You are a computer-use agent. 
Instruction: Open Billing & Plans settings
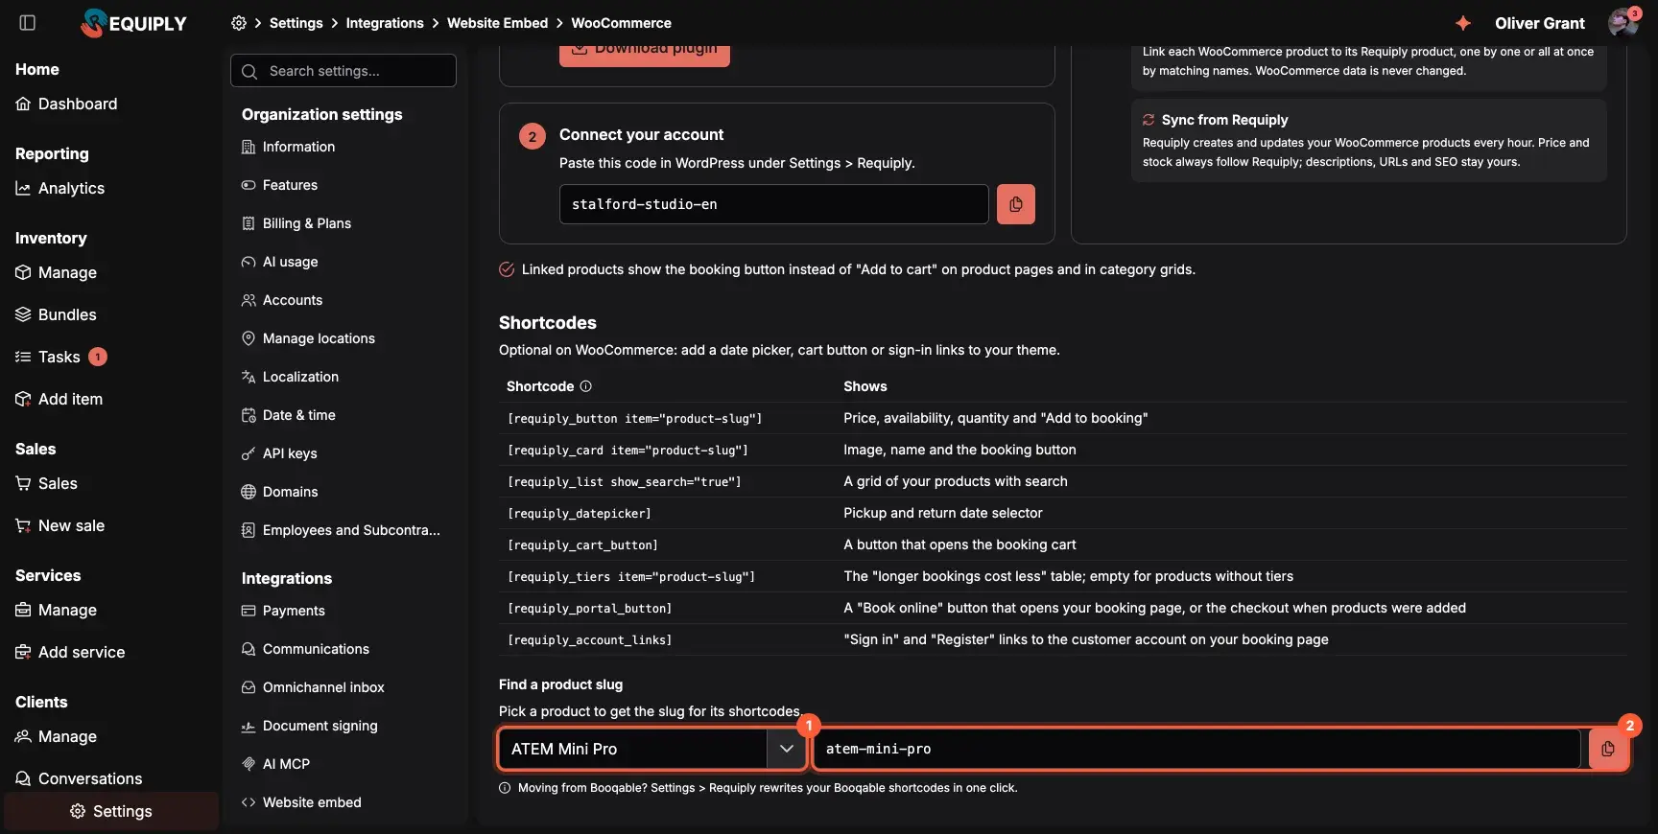click(x=296, y=223)
